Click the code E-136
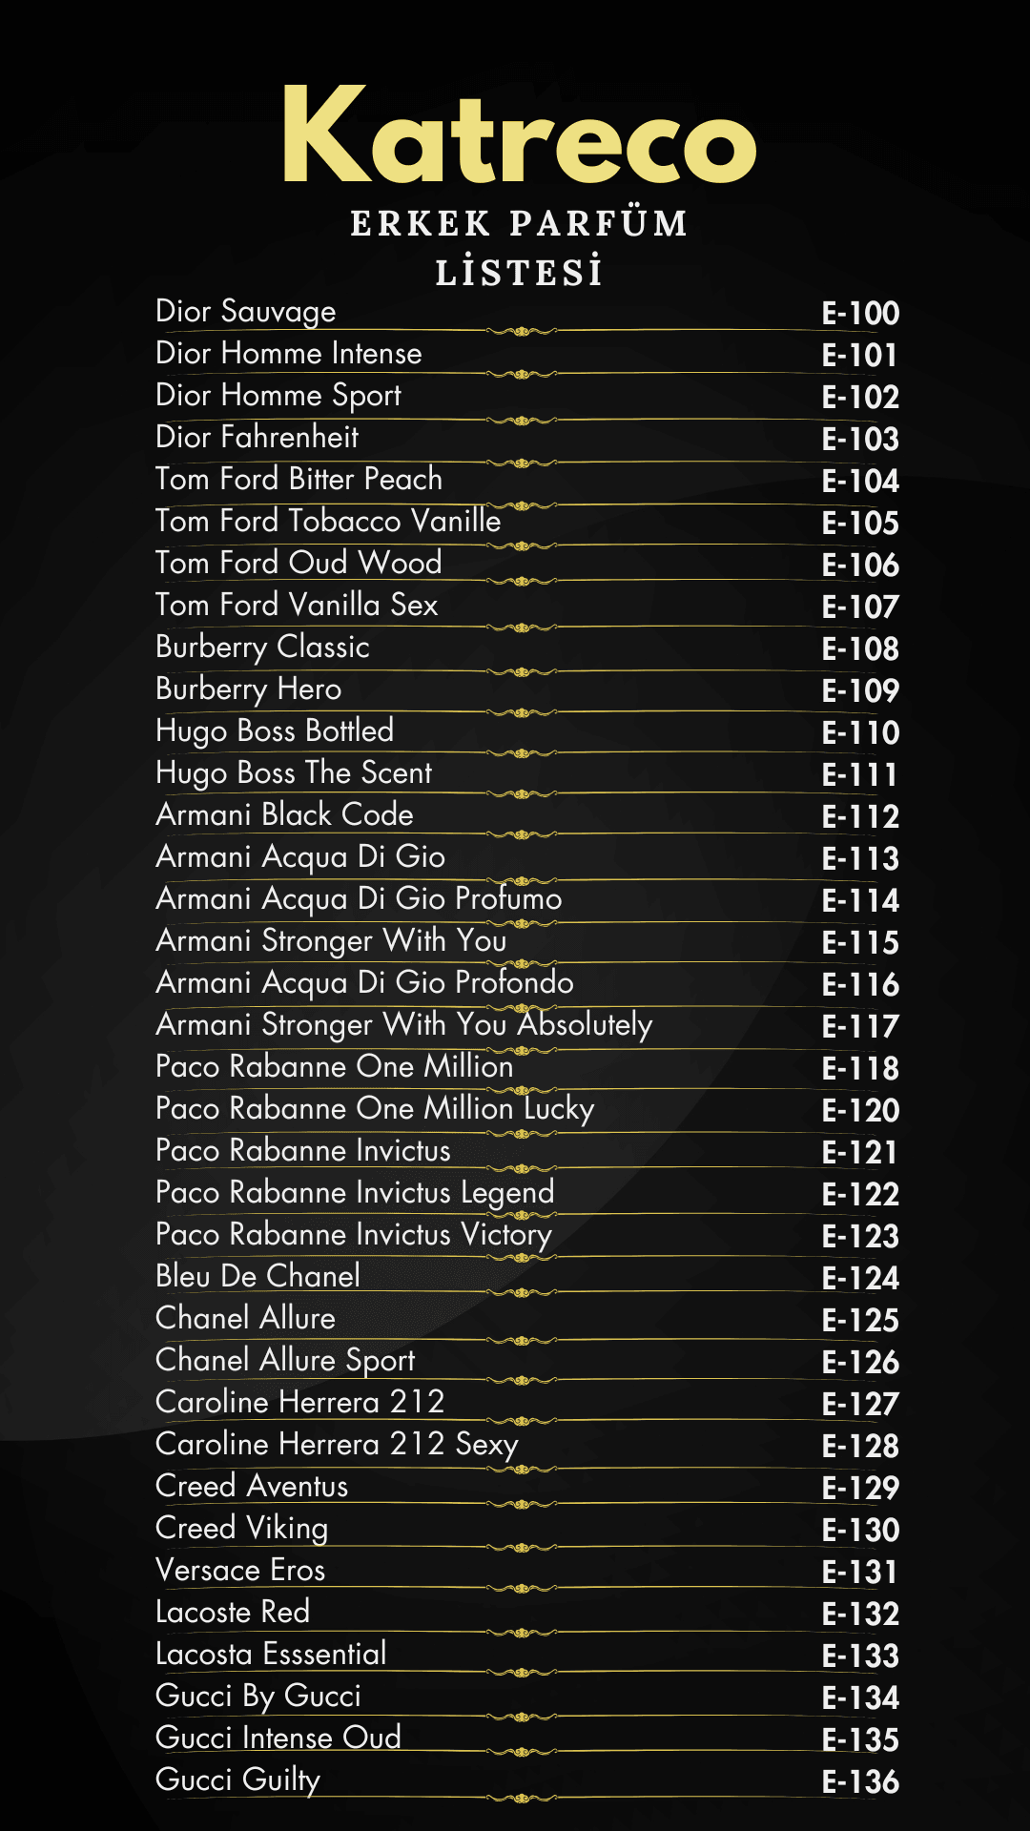The width and height of the screenshot is (1030, 1831). tap(860, 1782)
